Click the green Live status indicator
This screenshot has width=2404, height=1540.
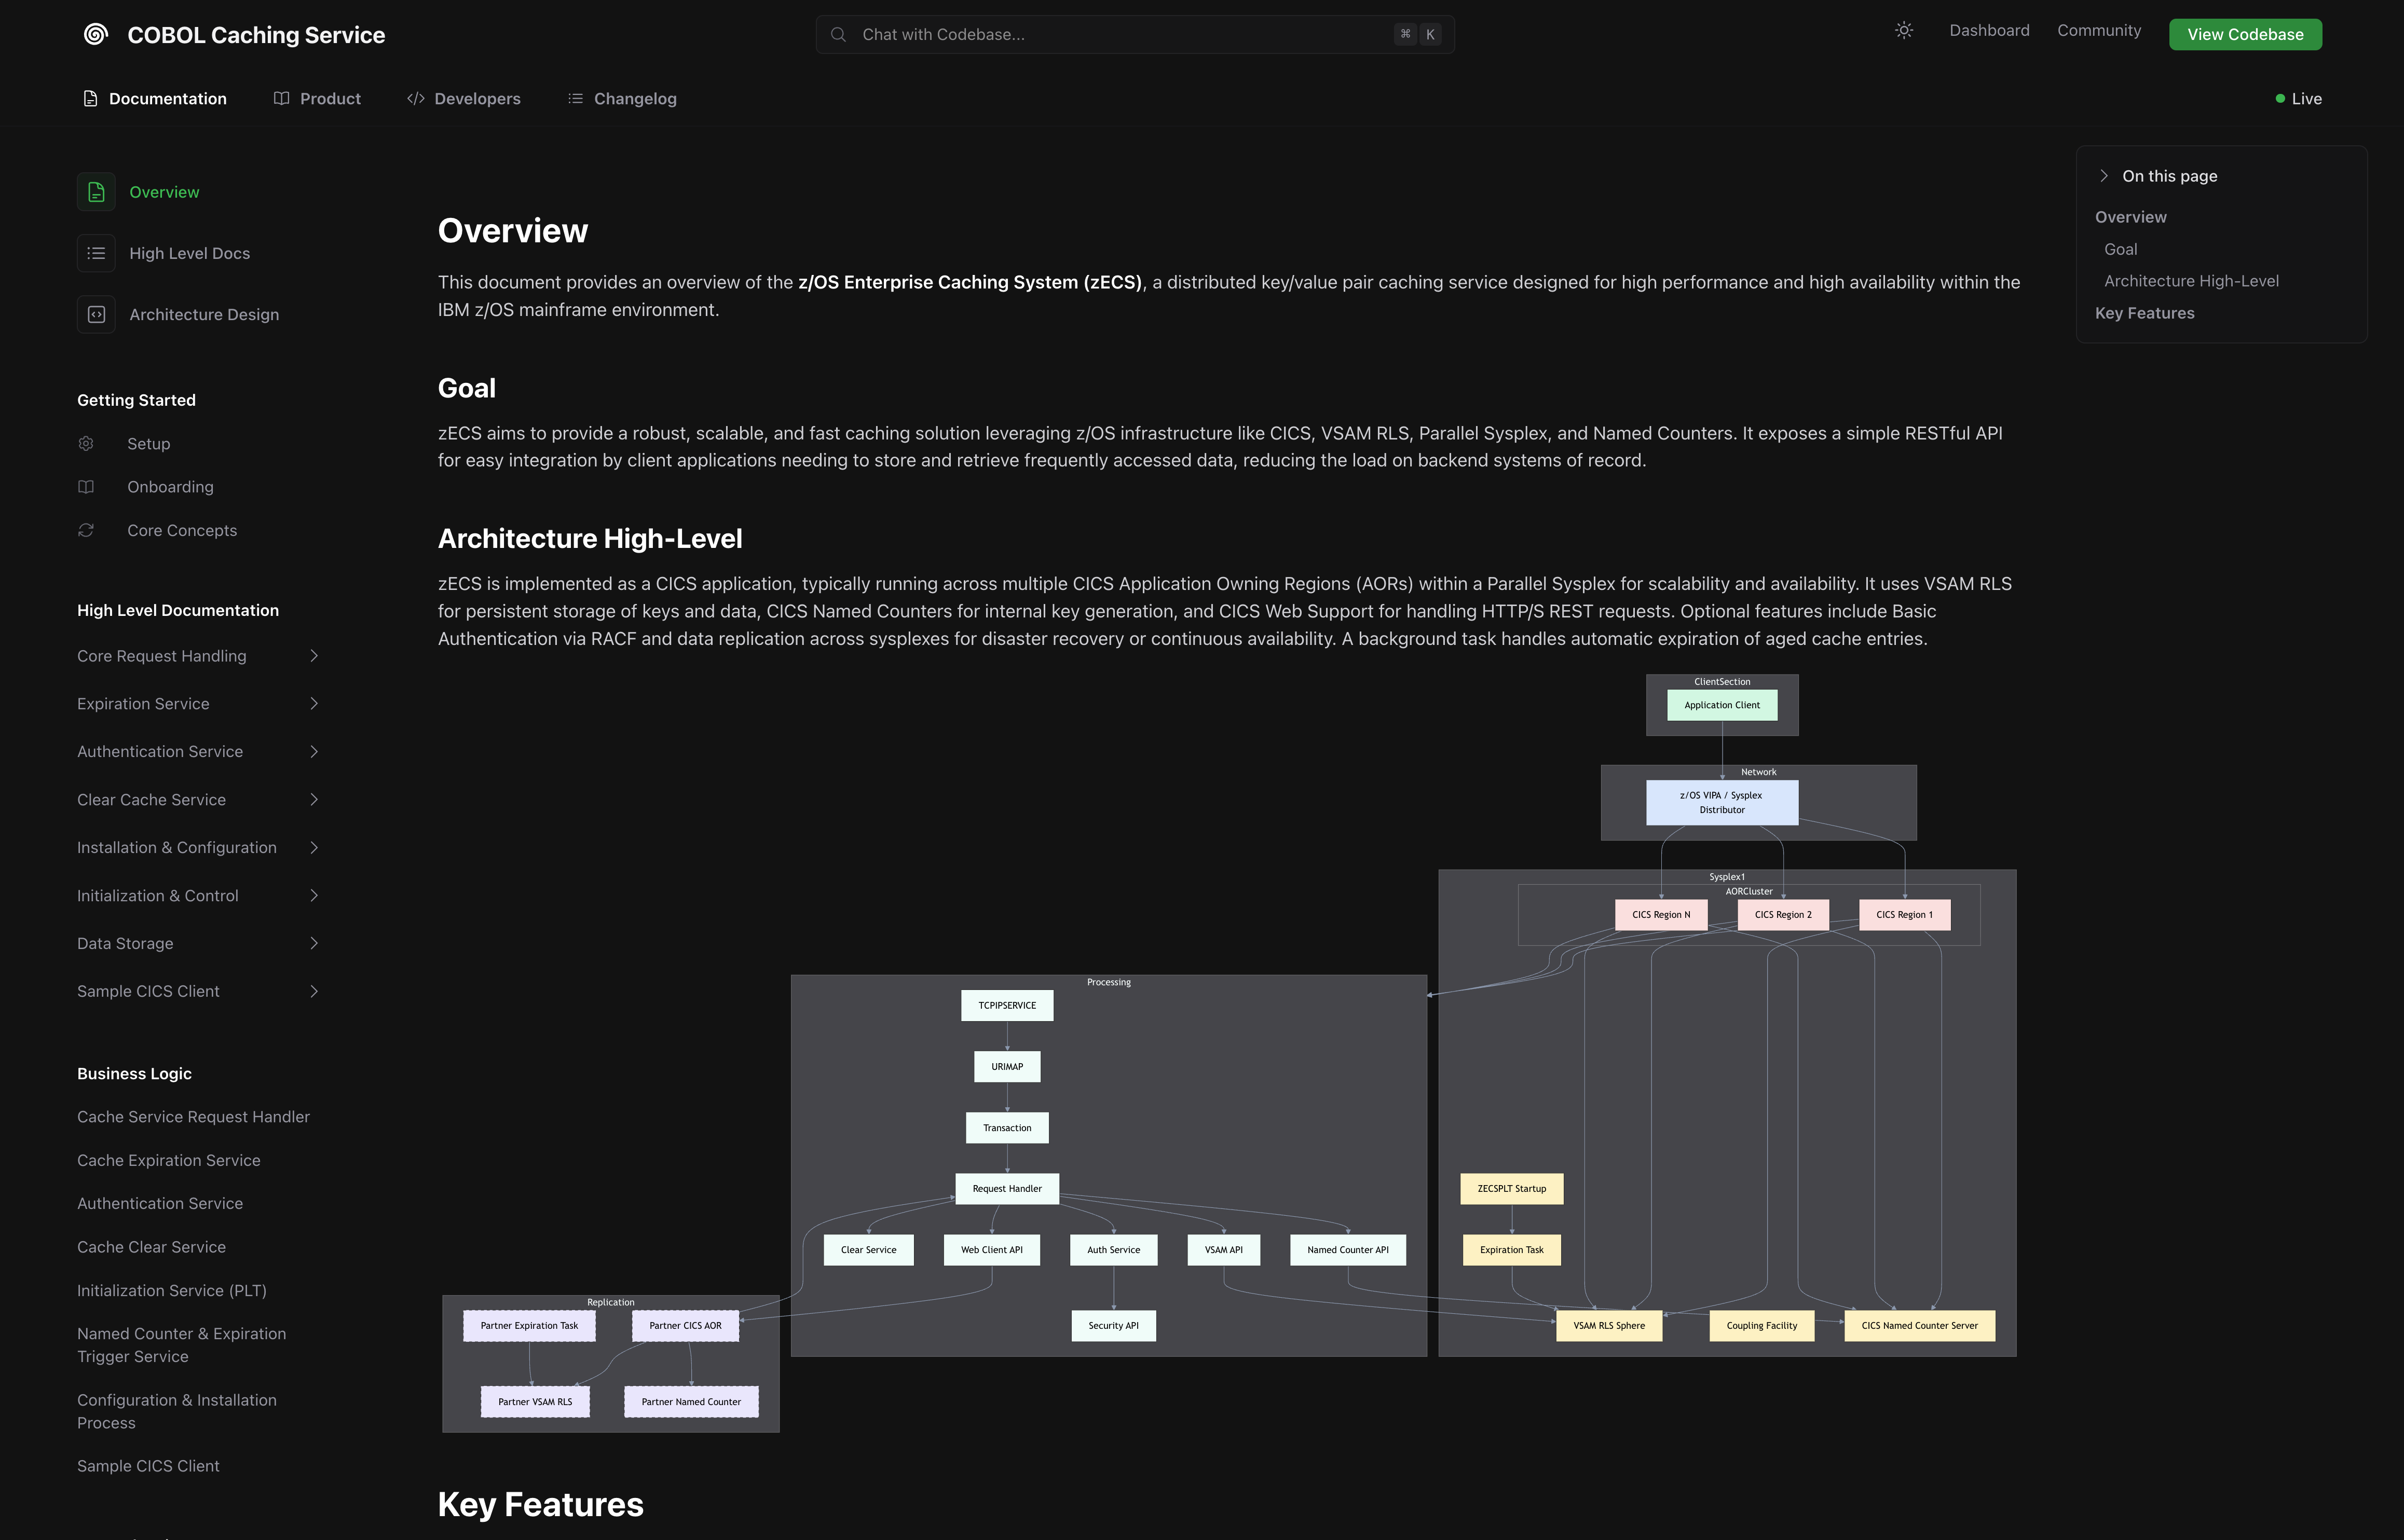click(2281, 99)
